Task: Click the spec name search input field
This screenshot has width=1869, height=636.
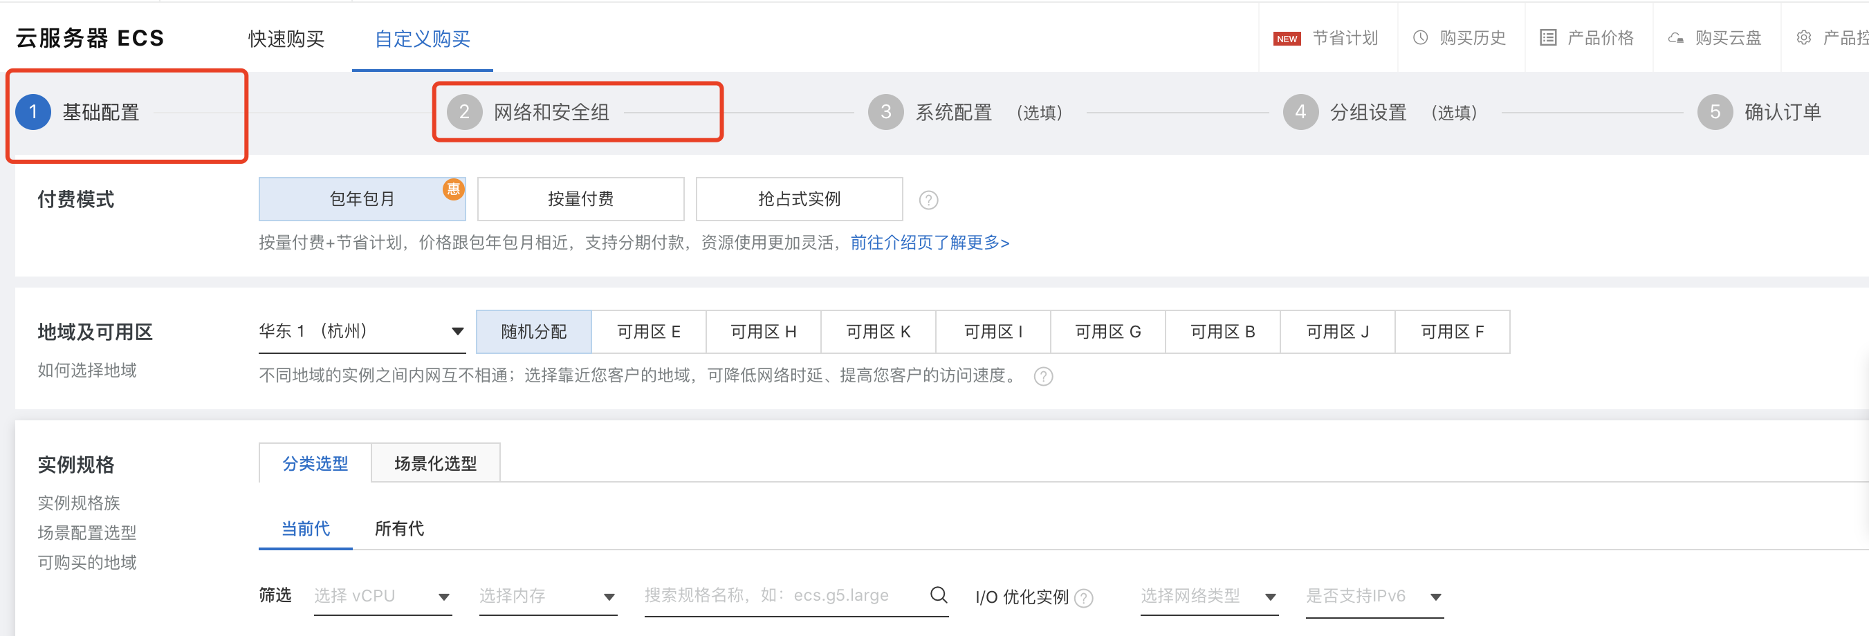Action: pyautogui.click(x=780, y=596)
